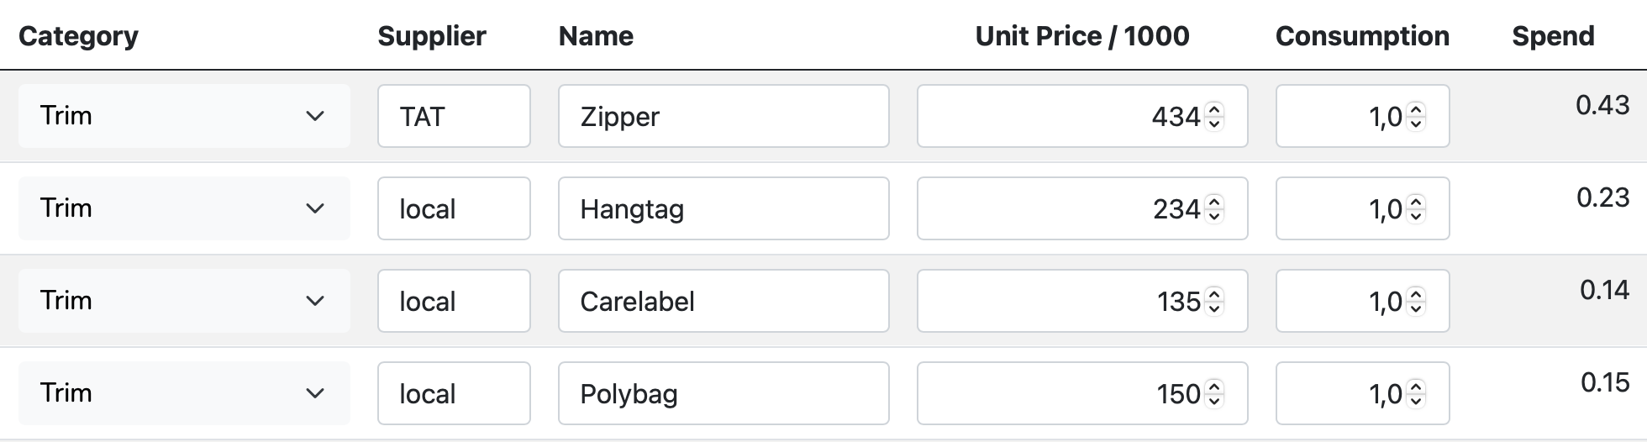Edit the Hangtag row supplier field

pyautogui.click(x=454, y=208)
